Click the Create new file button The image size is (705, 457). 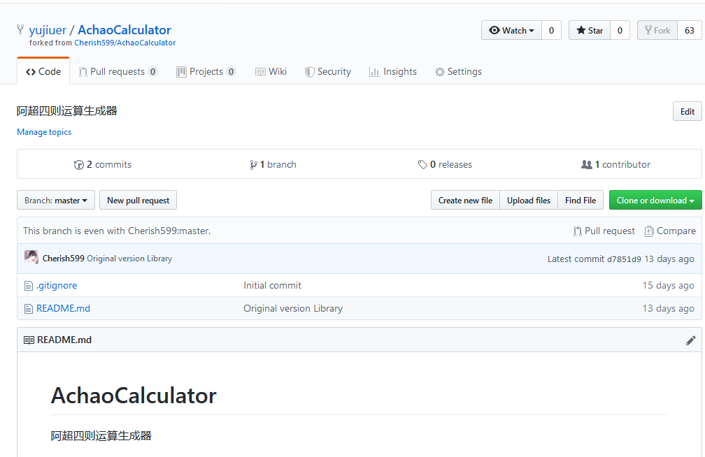(x=465, y=200)
